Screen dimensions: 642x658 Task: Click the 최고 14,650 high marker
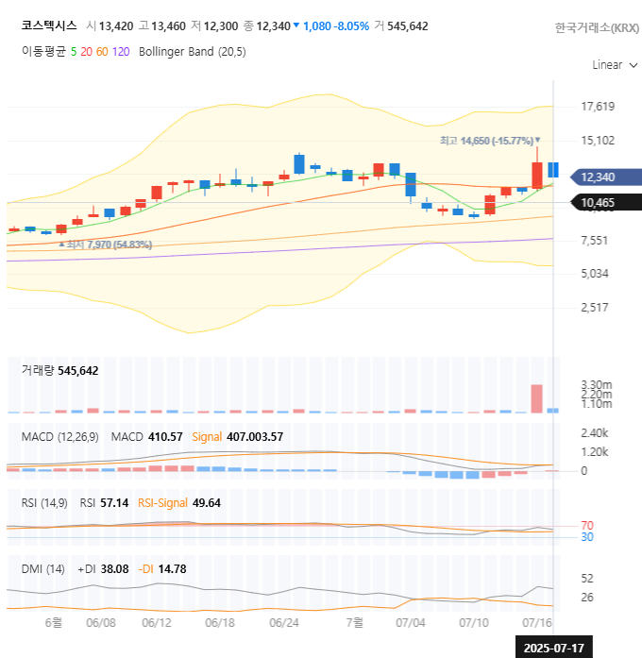point(490,141)
